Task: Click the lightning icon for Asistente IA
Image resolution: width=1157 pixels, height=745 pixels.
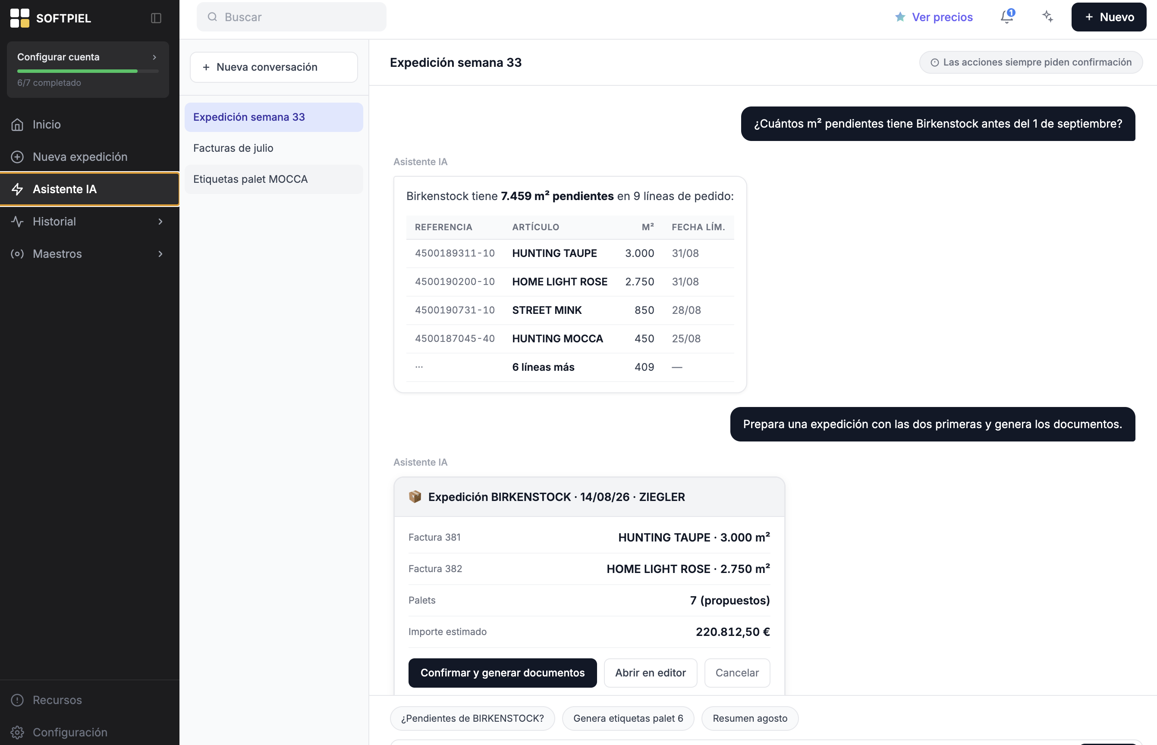Action: 17,189
